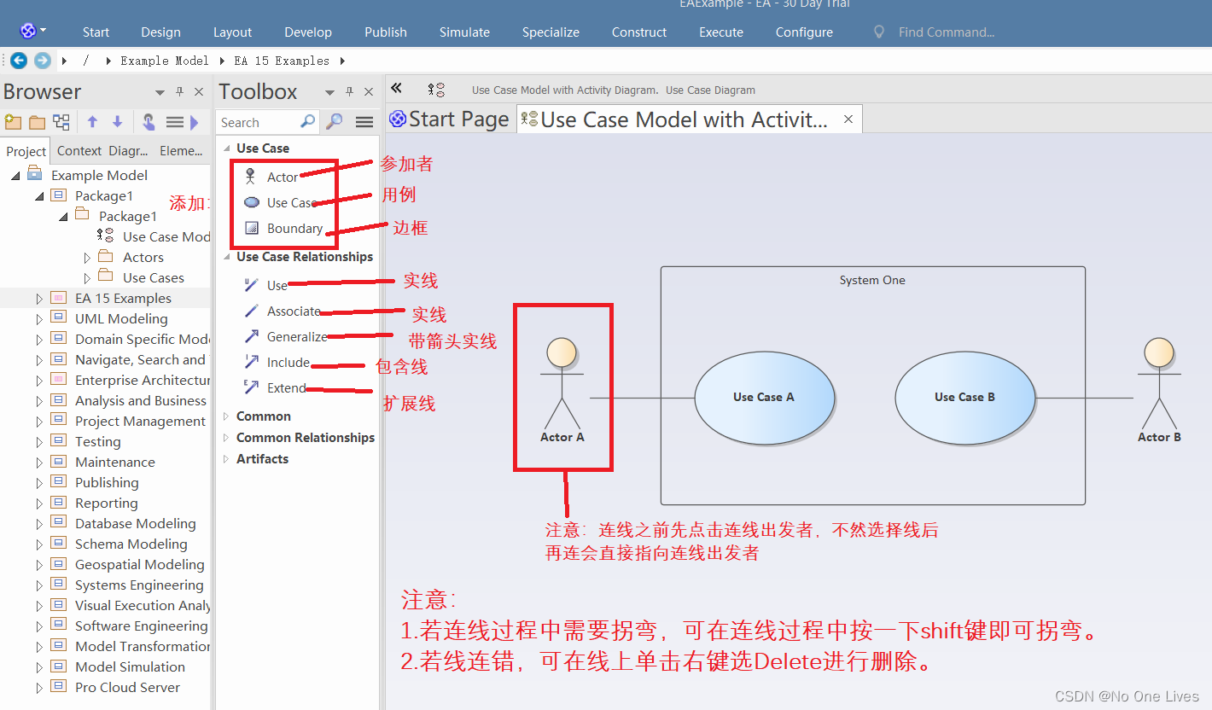The width and height of the screenshot is (1212, 710).
Task: Select the Use Case A ellipse on diagram
Action: 764,397
